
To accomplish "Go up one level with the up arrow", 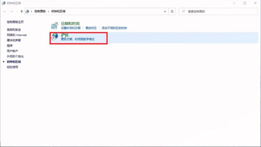I will click(x=22, y=11).
